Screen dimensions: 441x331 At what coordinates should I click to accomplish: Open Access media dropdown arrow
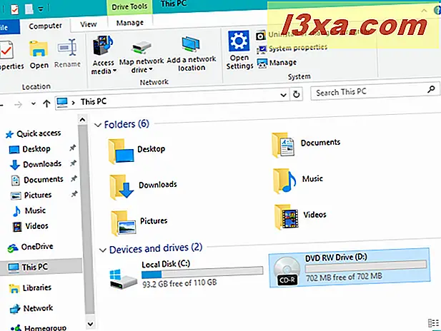(x=114, y=71)
